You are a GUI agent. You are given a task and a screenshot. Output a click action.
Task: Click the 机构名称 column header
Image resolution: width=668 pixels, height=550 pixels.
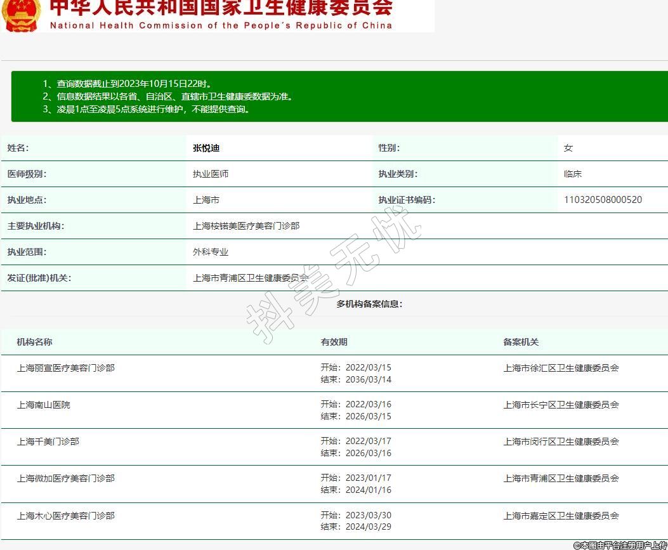click(34, 342)
